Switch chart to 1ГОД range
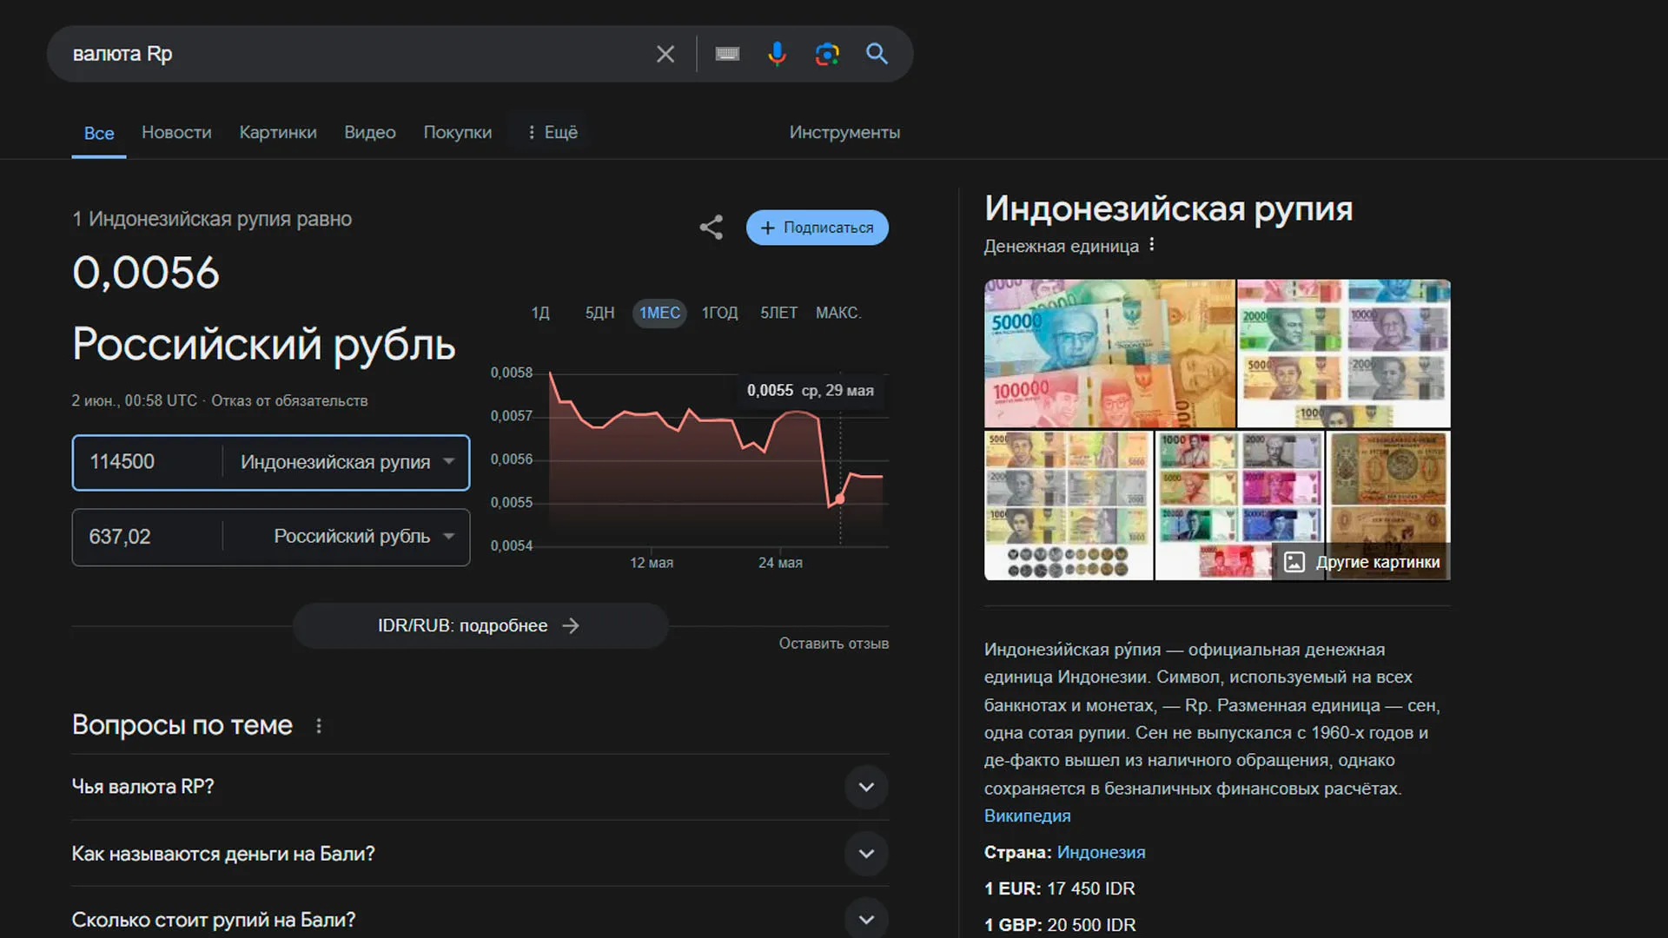This screenshot has width=1668, height=938. click(719, 313)
